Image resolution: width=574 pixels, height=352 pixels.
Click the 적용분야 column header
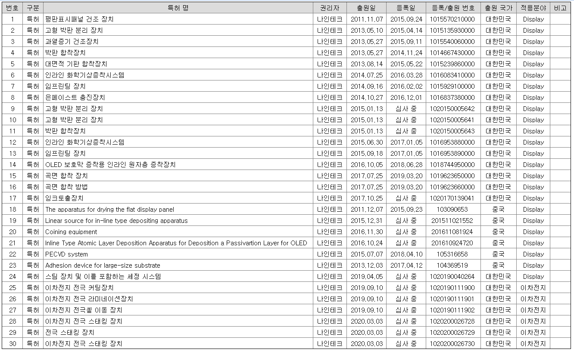pos(533,8)
